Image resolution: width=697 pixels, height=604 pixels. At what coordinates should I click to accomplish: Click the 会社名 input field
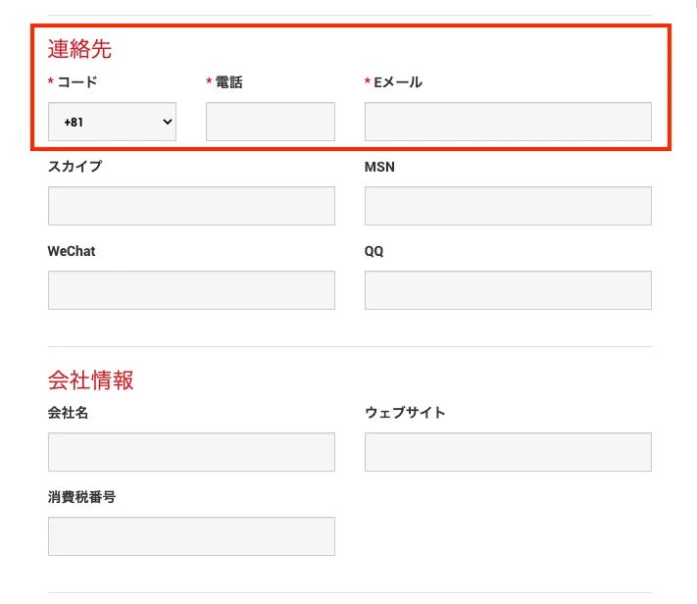point(191,452)
